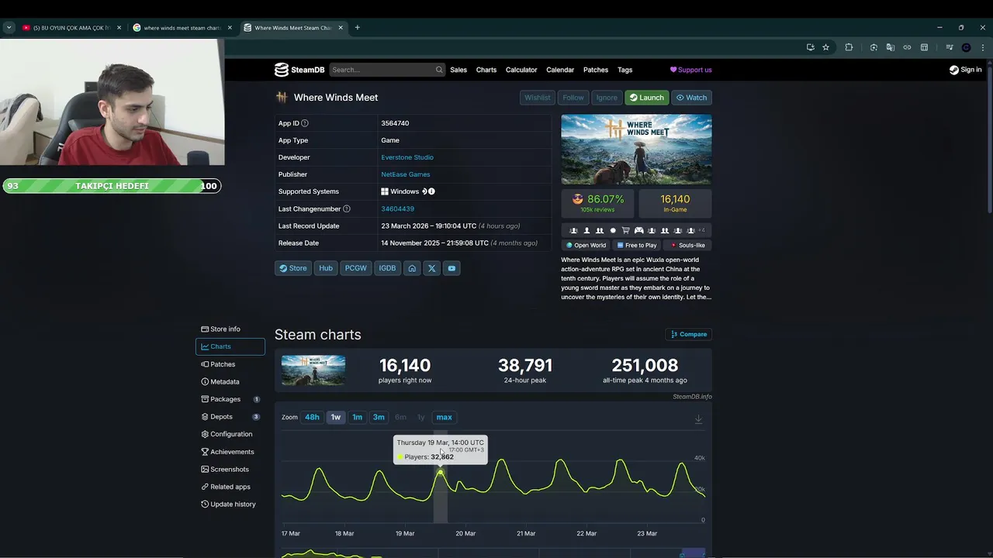Open the Charts header menu item
This screenshot has height=558, width=993.
pyautogui.click(x=486, y=70)
